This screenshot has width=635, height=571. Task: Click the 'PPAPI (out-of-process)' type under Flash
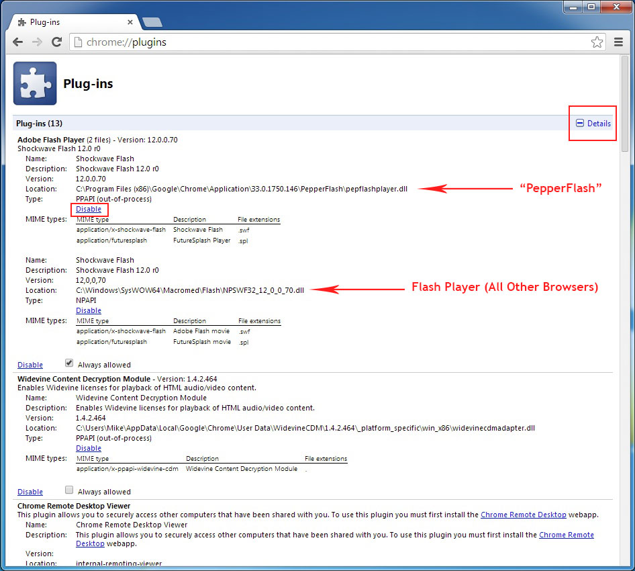coord(114,199)
